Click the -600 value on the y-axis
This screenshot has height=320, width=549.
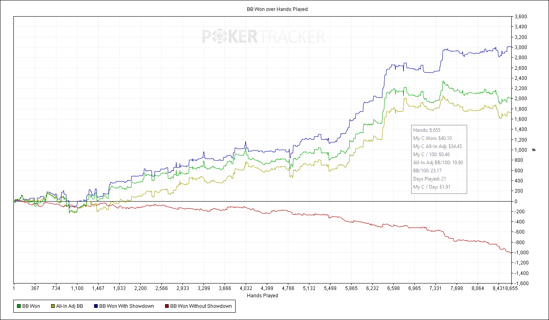519,232
